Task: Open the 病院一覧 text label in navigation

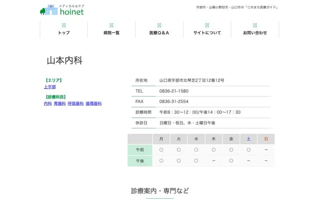Action: [111, 33]
